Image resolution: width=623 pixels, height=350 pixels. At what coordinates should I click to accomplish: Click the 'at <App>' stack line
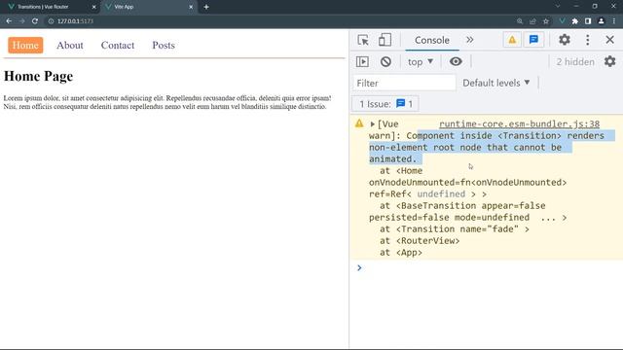tap(401, 253)
